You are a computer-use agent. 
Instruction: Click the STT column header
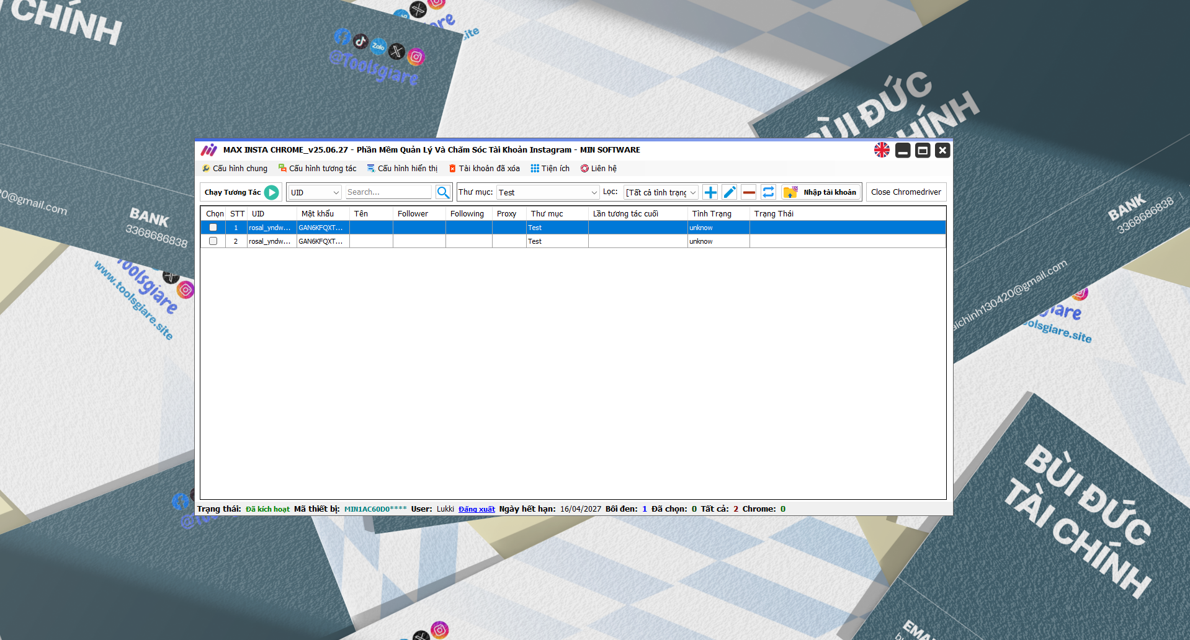pyautogui.click(x=237, y=214)
